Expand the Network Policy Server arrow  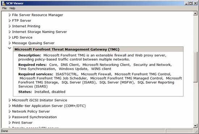[x=10, y=112]
